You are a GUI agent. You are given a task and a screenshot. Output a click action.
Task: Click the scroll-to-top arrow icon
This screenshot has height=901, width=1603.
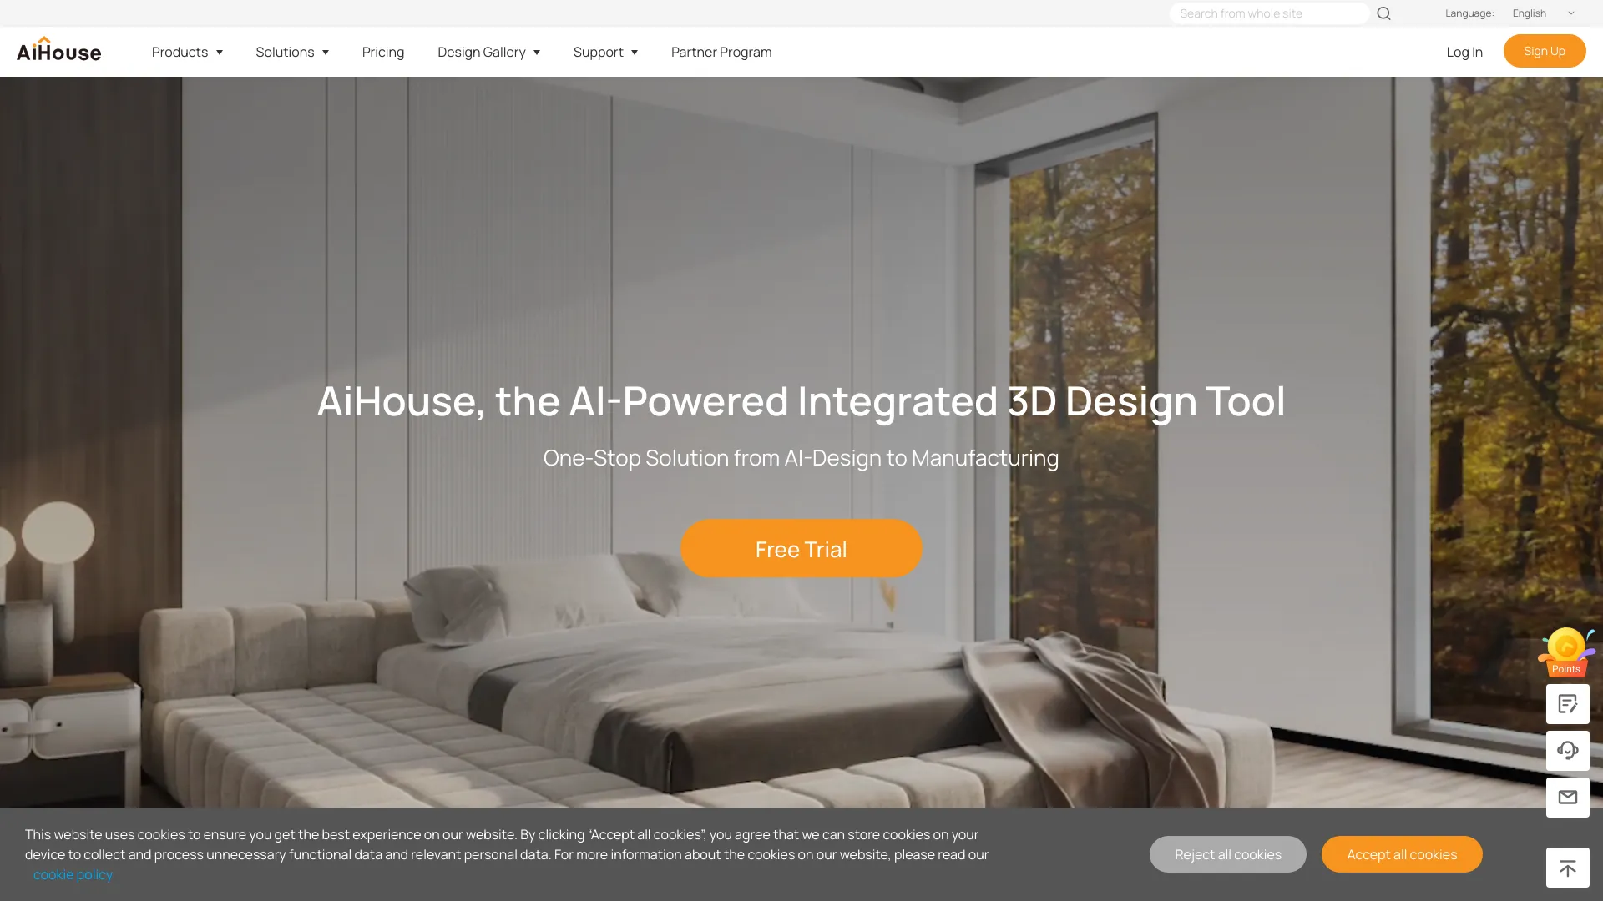tap(1568, 868)
